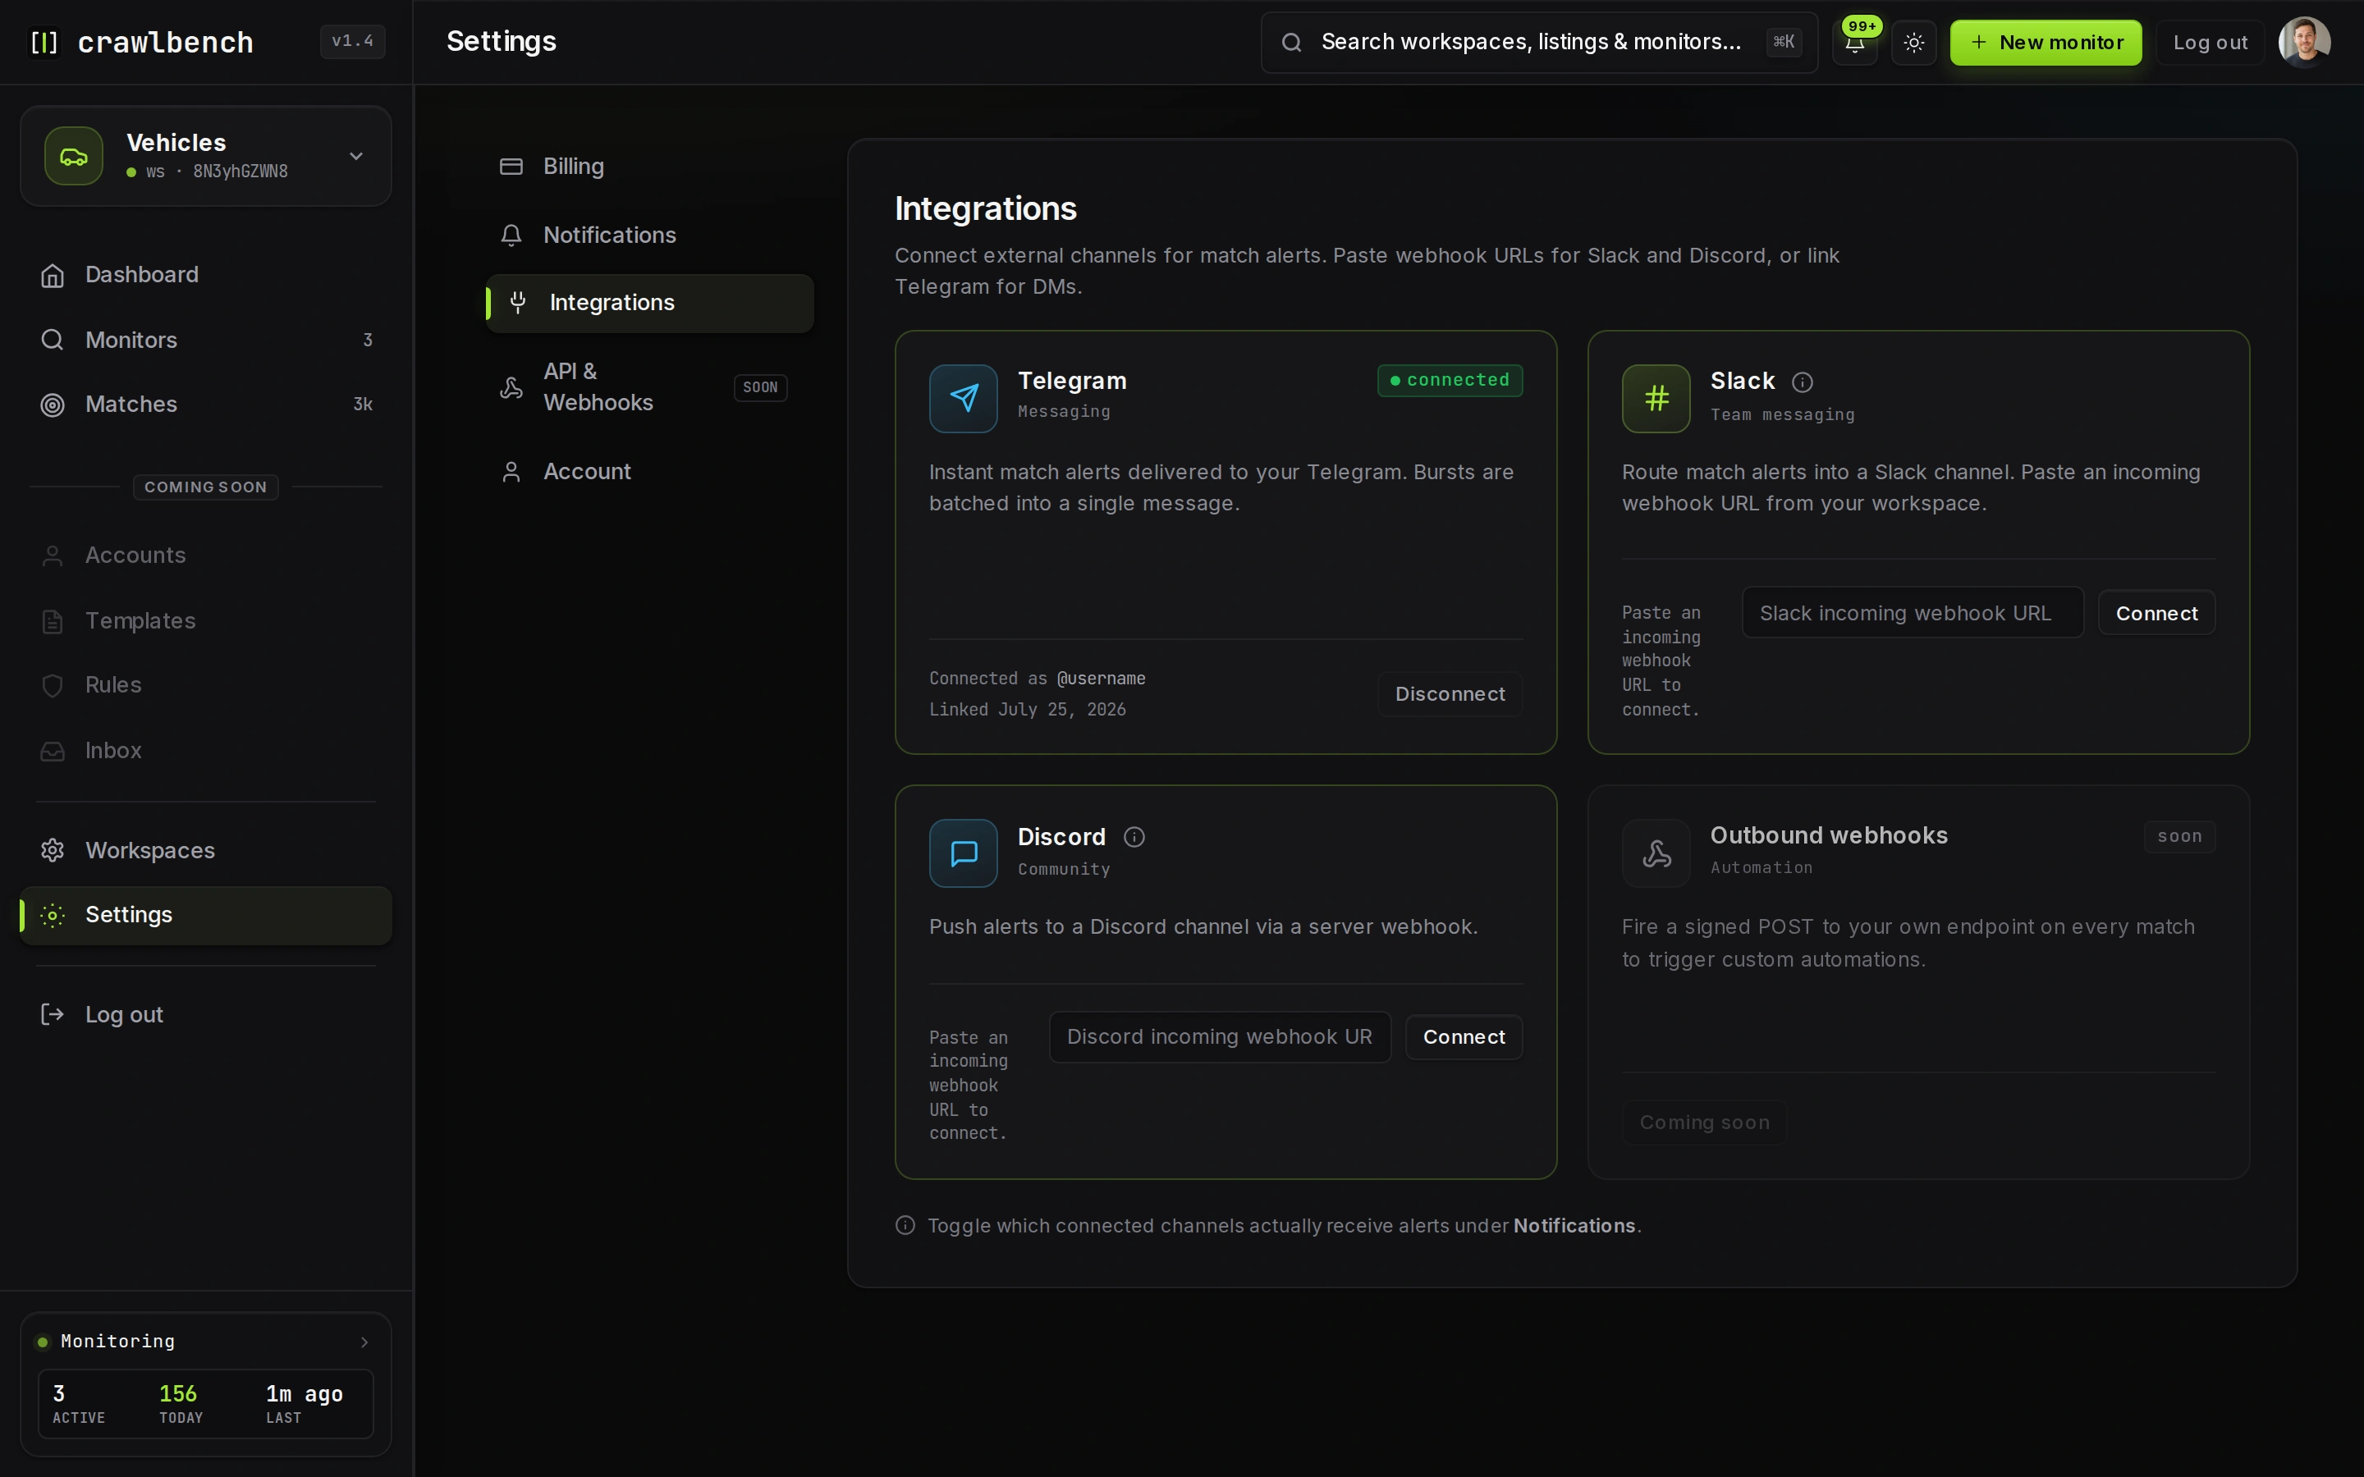Click the 3 ACTIVE stat
The height and width of the screenshot is (1477, 2364).
click(78, 1404)
